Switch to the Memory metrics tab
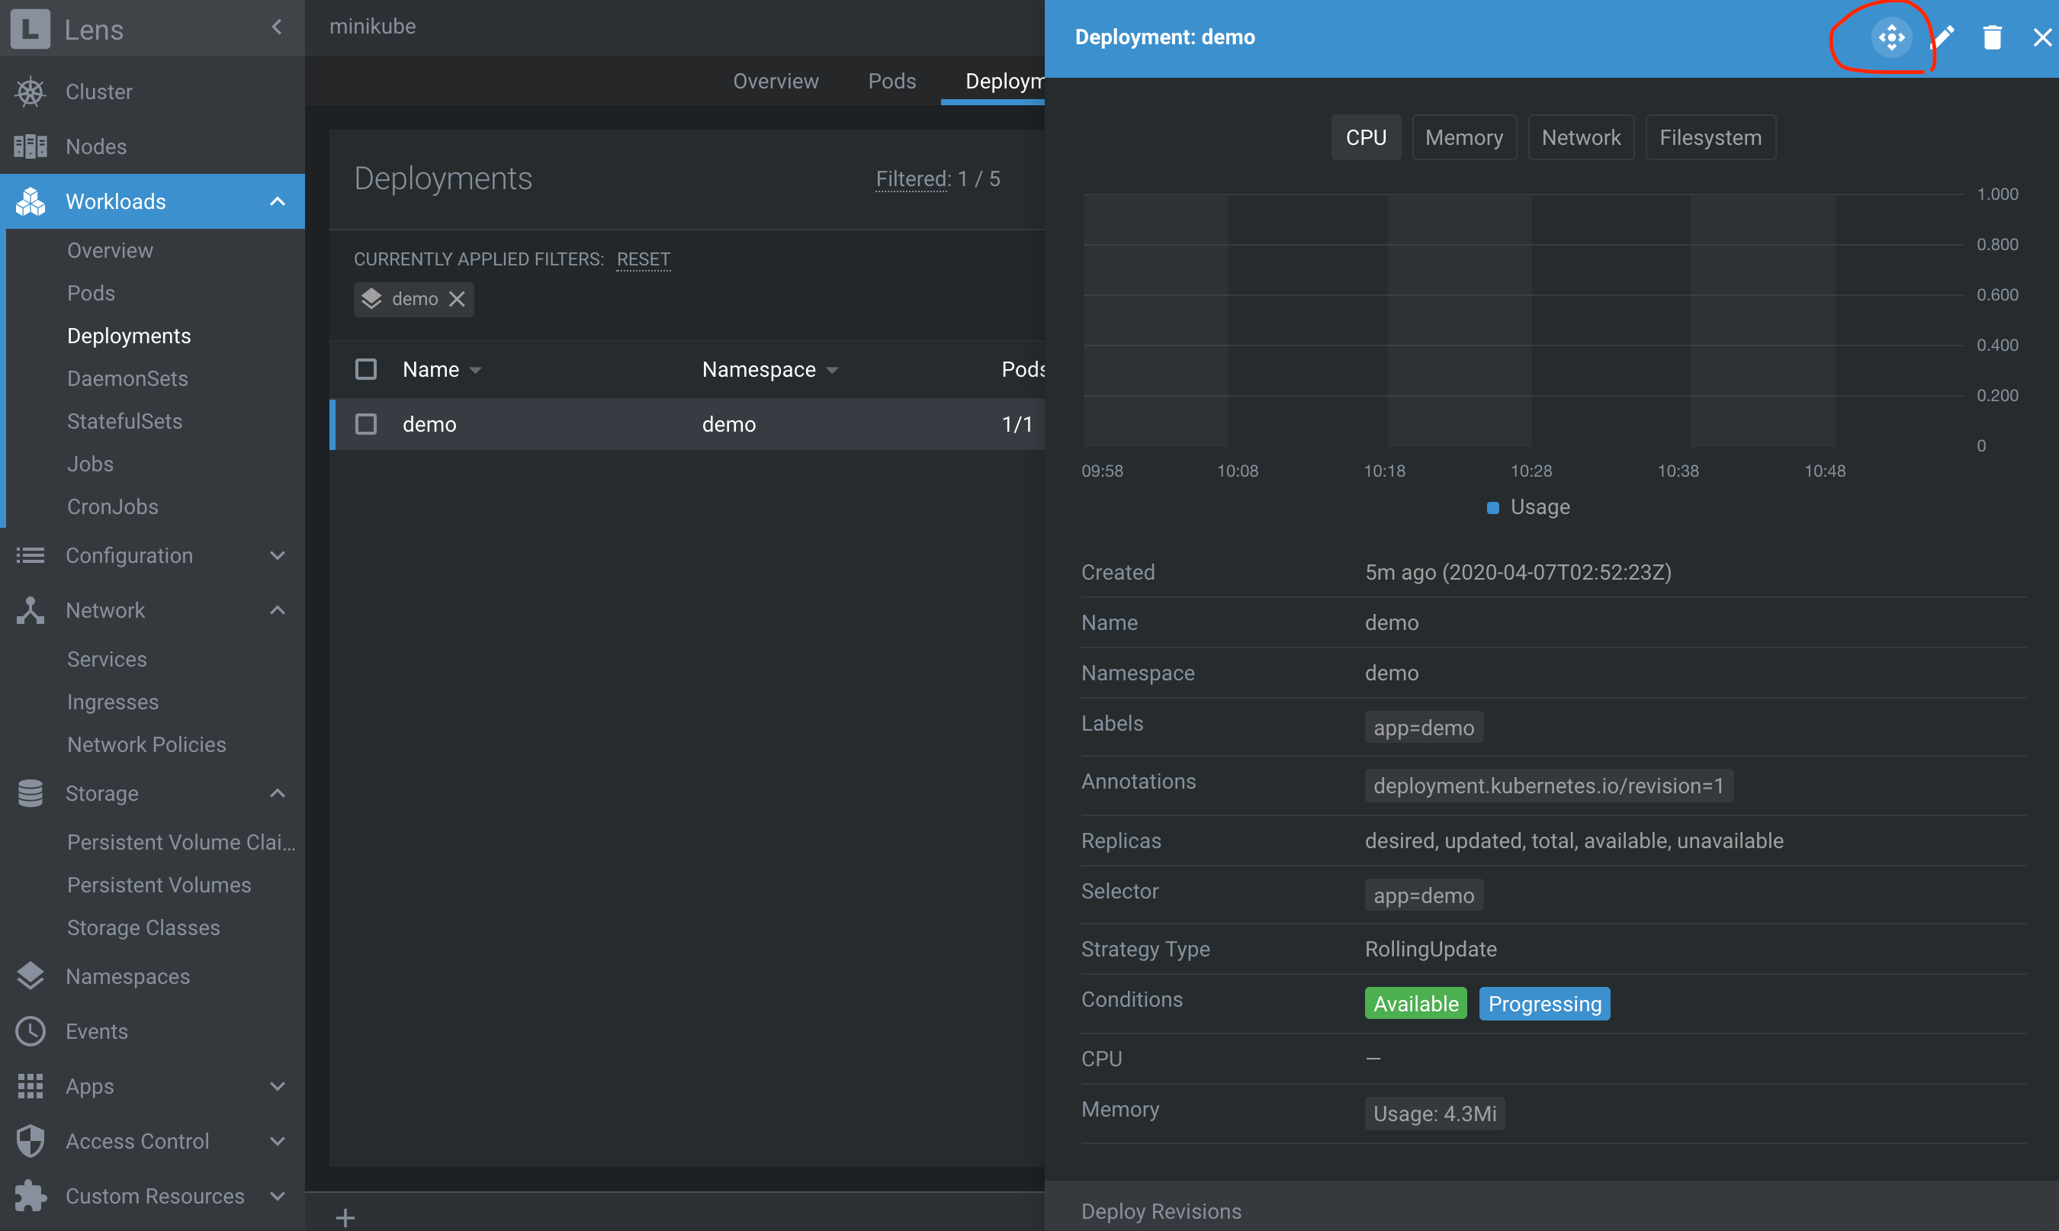 1463,138
